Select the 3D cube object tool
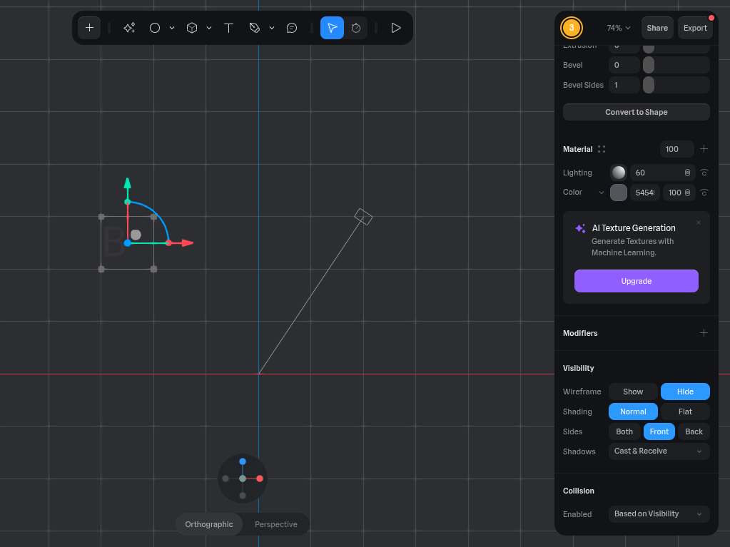730x547 pixels. coord(192,28)
